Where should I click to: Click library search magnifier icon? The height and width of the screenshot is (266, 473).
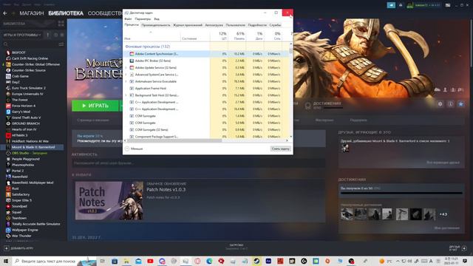coord(5,44)
